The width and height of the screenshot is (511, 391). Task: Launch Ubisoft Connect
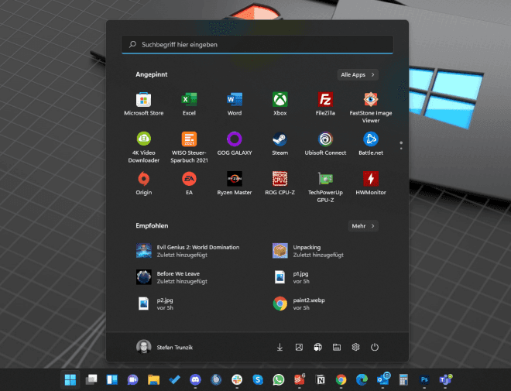pos(325,144)
